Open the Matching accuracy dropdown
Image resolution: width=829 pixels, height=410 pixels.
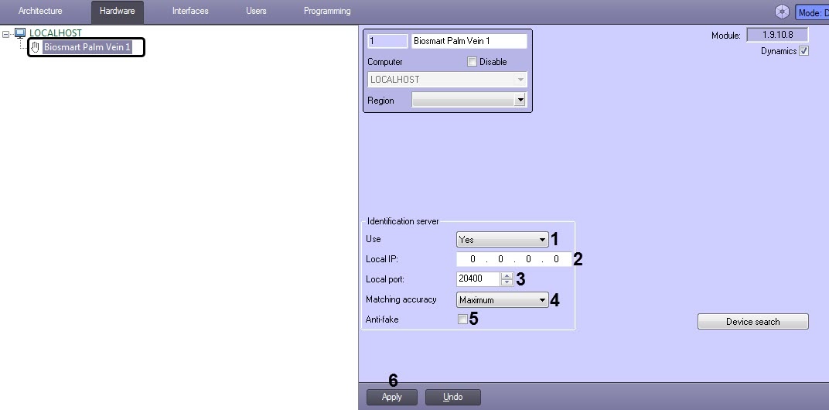click(x=502, y=300)
